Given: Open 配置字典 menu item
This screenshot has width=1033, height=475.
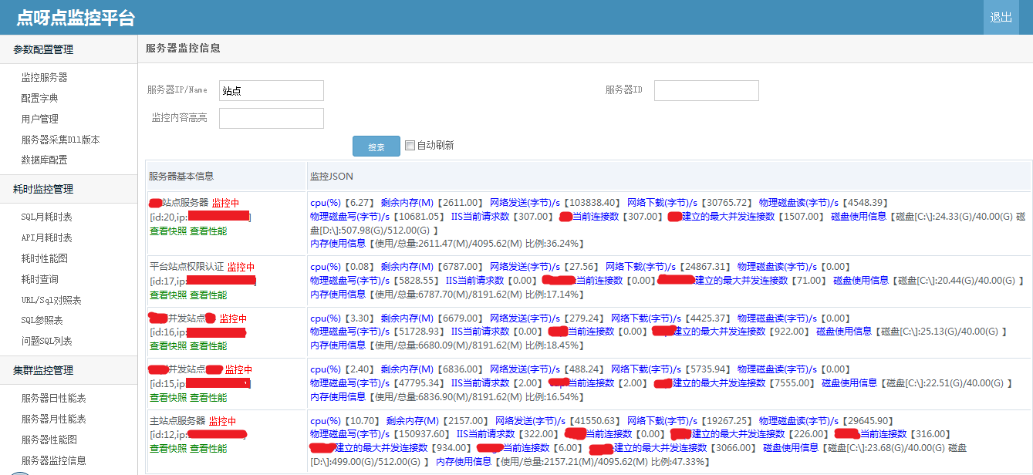Looking at the screenshot, I should 39,98.
